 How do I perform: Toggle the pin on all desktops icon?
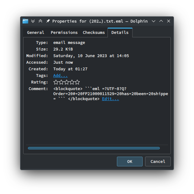point(48,21)
